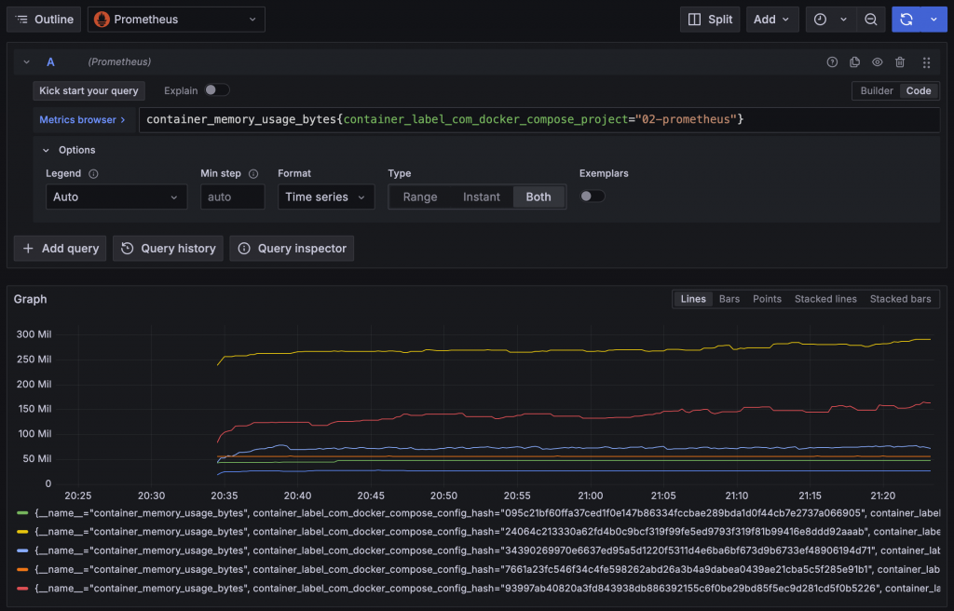Open the time picker clock icon

click(x=821, y=20)
